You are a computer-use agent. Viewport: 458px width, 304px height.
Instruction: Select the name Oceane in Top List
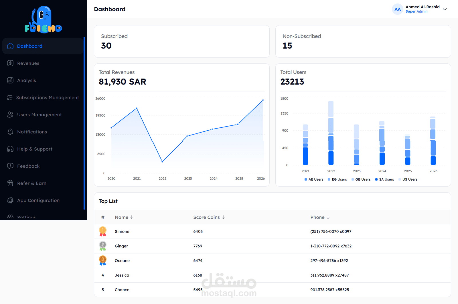[x=122, y=261]
